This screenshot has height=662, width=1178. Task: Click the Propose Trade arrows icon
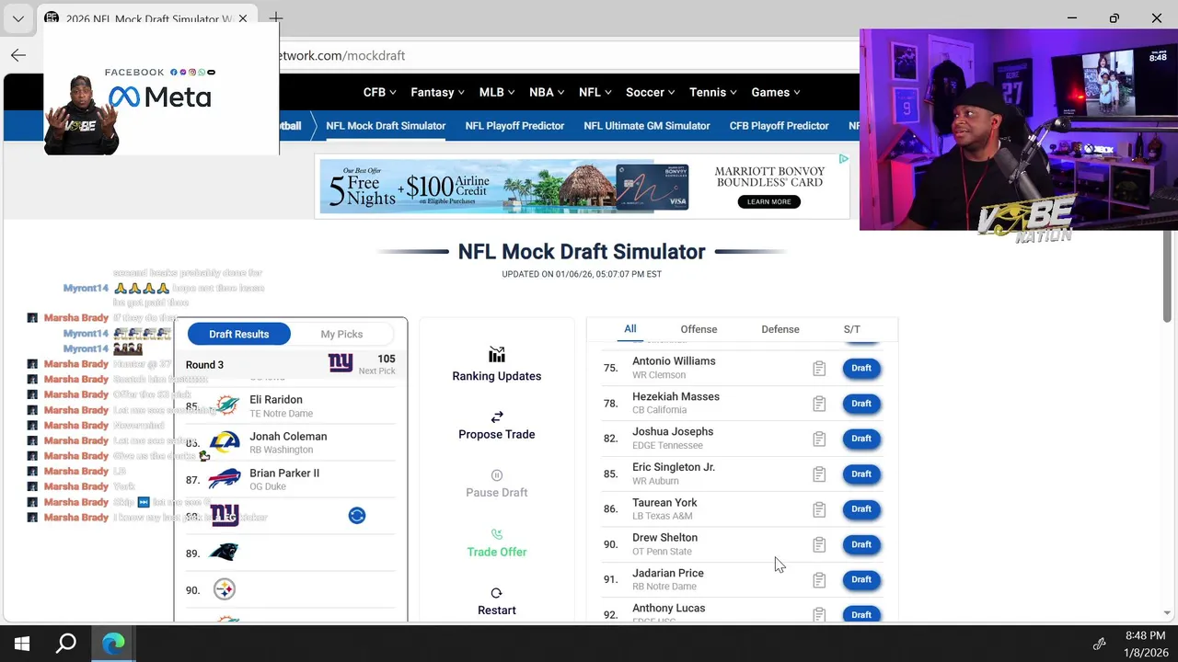pyautogui.click(x=497, y=417)
